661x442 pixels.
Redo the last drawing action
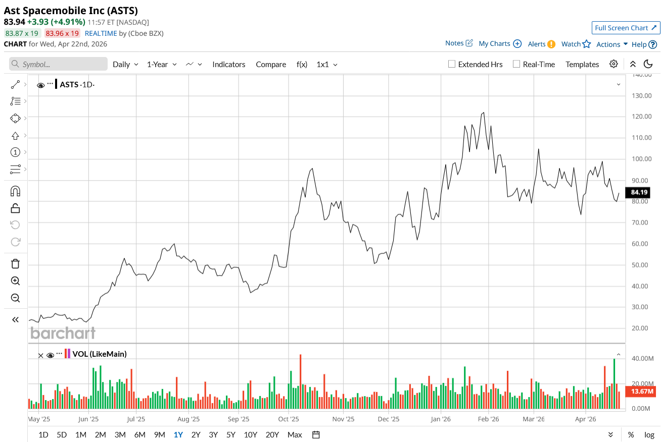point(15,242)
